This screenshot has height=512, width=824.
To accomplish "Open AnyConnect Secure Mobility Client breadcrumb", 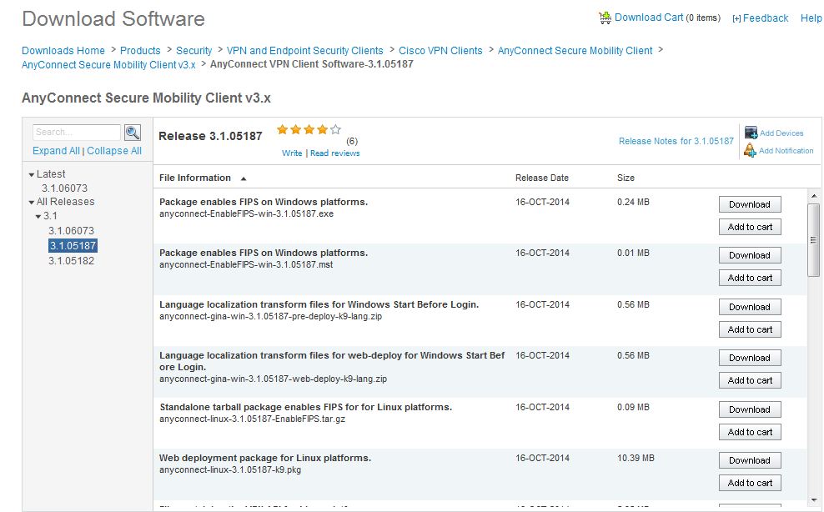I will (x=575, y=51).
